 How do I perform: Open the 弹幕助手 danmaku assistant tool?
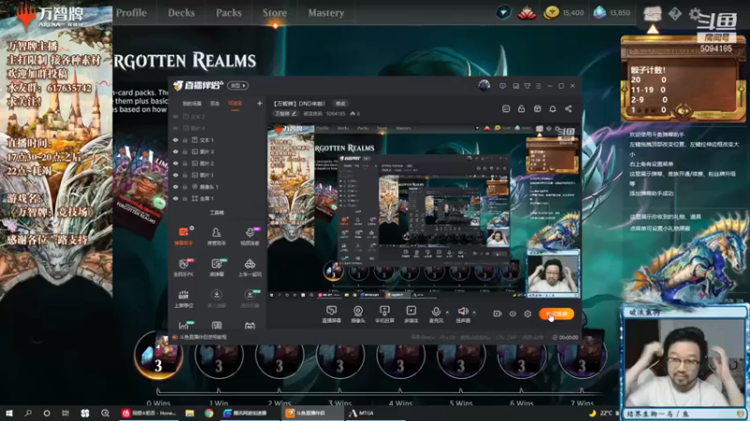click(x=184, y=236)
